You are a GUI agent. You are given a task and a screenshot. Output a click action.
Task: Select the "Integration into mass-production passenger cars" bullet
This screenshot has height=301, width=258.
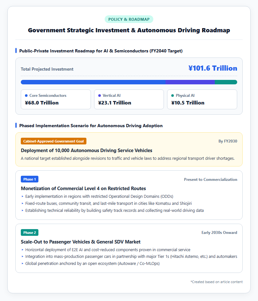[131, 257]
